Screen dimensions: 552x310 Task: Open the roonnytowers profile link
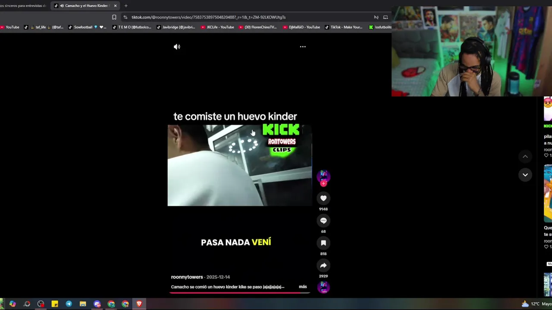click(187, 277)
